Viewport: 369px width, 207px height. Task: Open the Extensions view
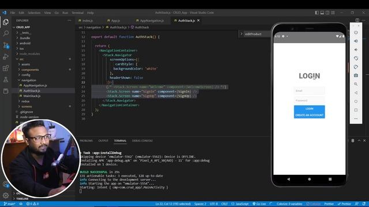click(6, 68)
